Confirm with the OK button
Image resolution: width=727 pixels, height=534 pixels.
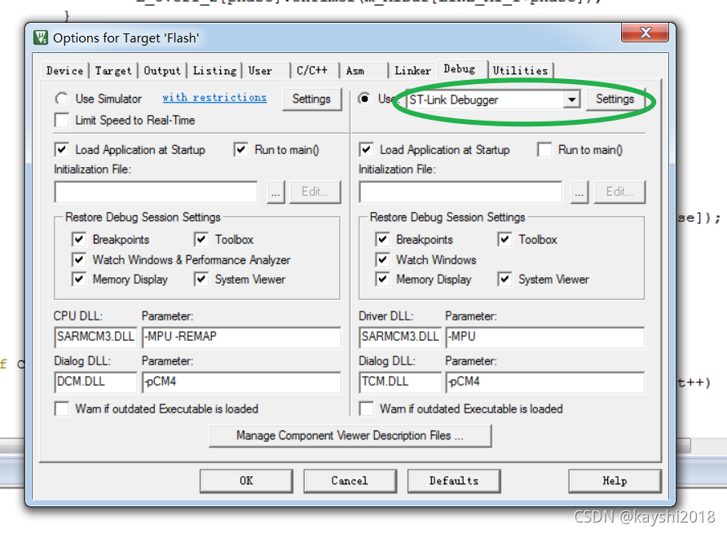coord(246,481)
